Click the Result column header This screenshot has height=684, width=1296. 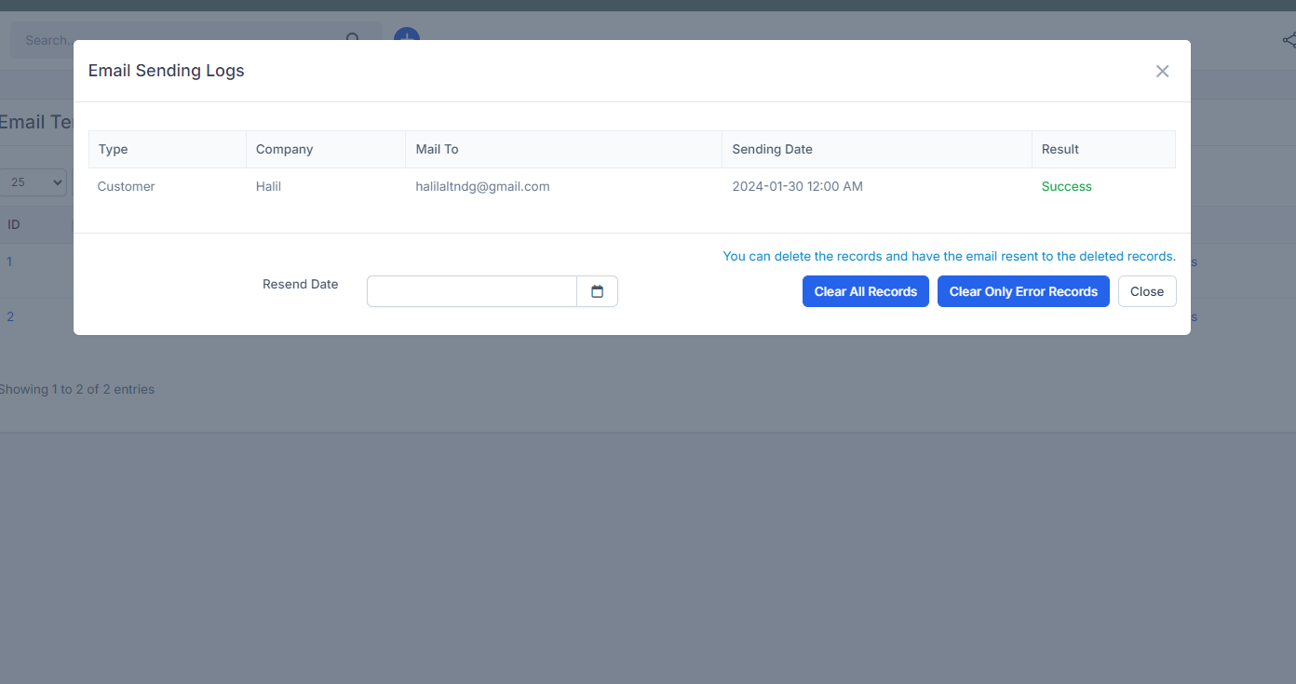pyautogui.click(x=1060, y=149)
